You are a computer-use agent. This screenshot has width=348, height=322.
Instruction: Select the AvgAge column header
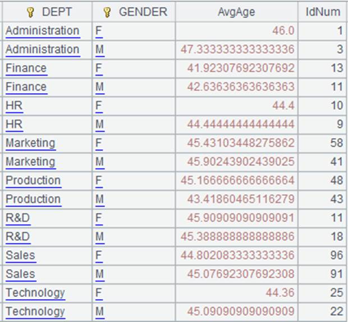[236, 12]
